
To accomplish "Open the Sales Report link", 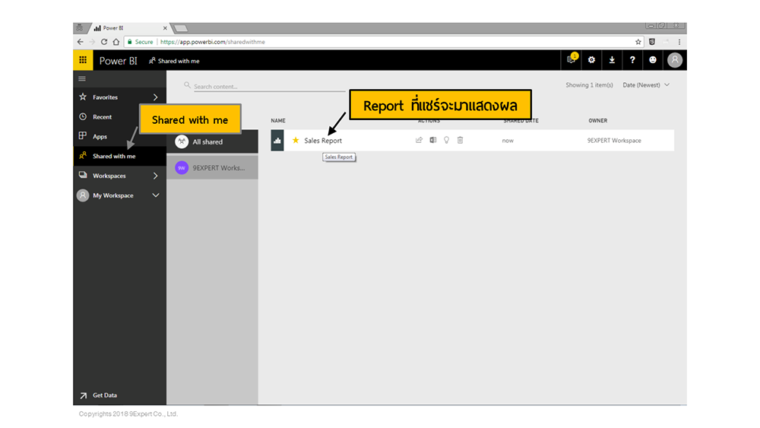I will (x=323, y=141).
